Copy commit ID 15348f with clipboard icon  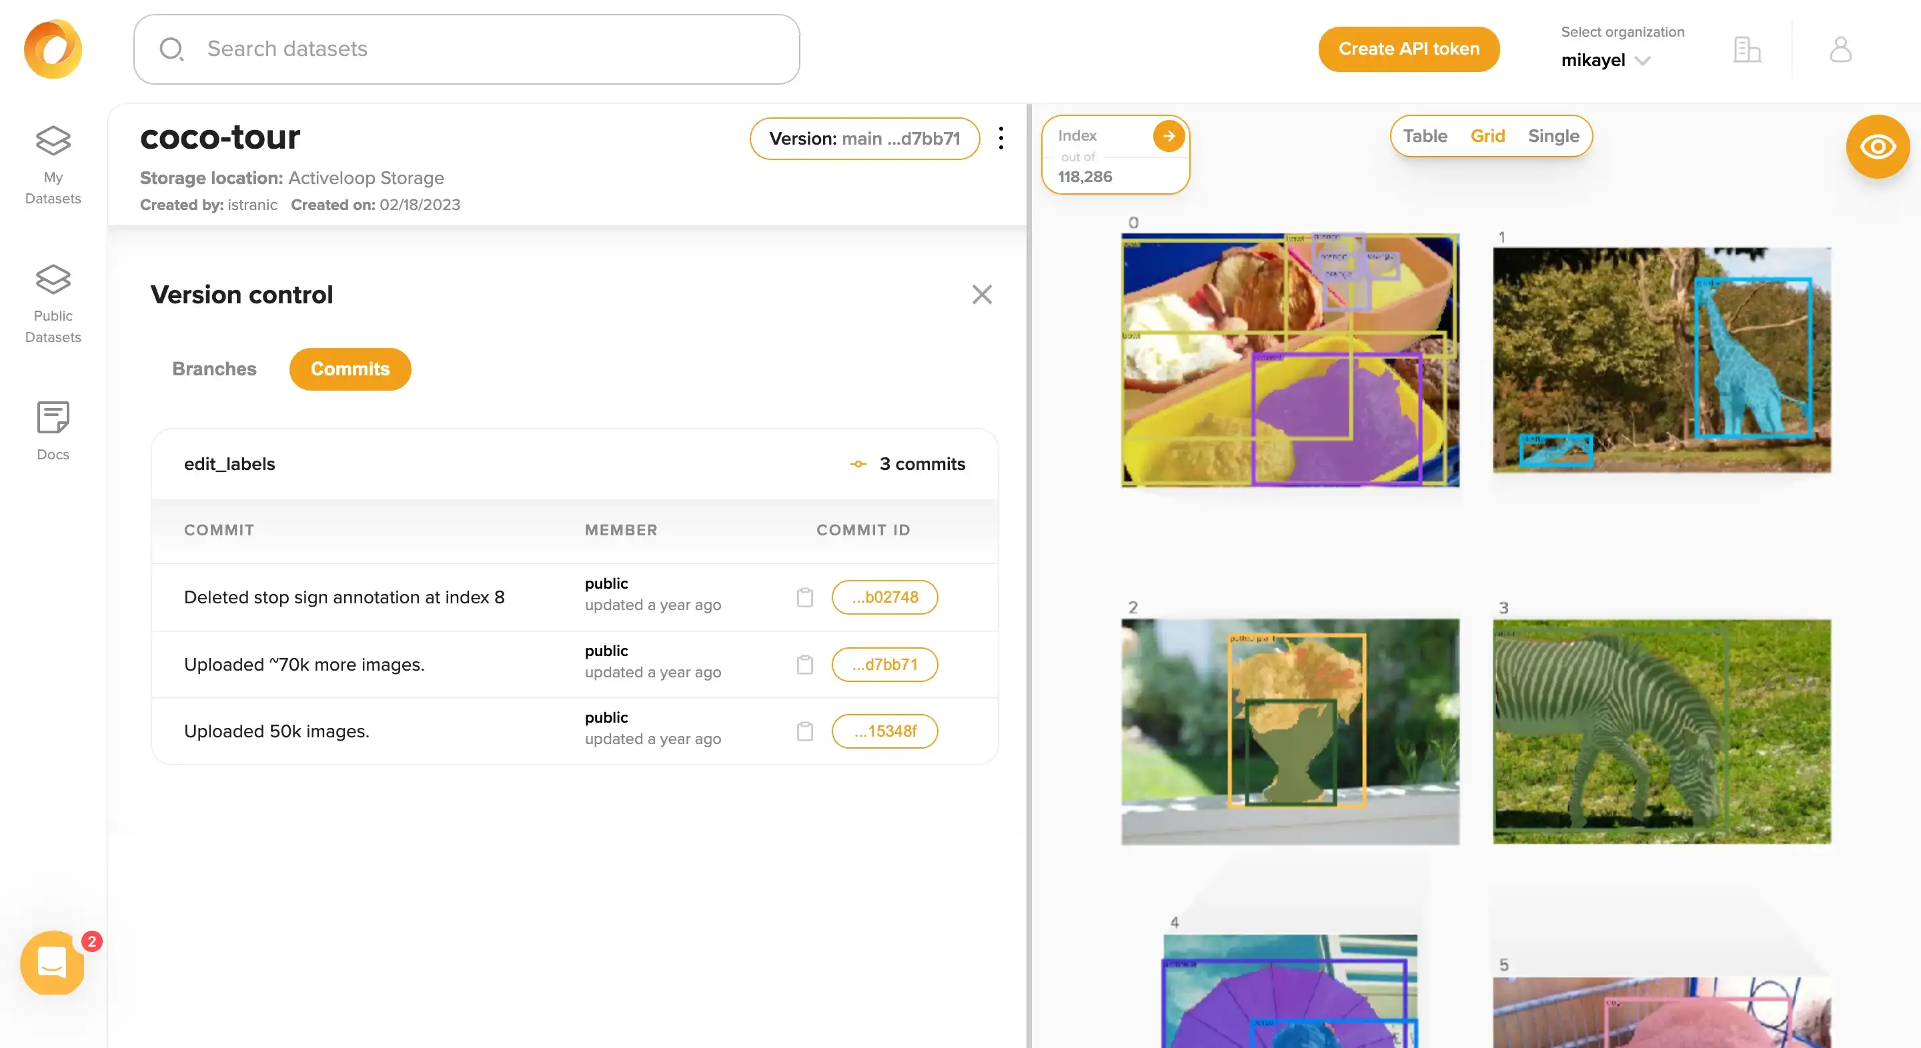coord(804,731)
